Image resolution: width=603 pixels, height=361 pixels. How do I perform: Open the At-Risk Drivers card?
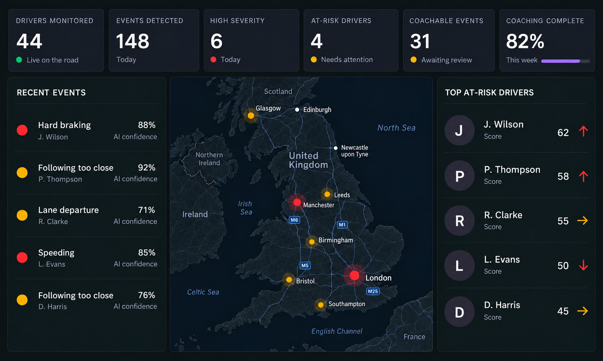click(351, 41)
